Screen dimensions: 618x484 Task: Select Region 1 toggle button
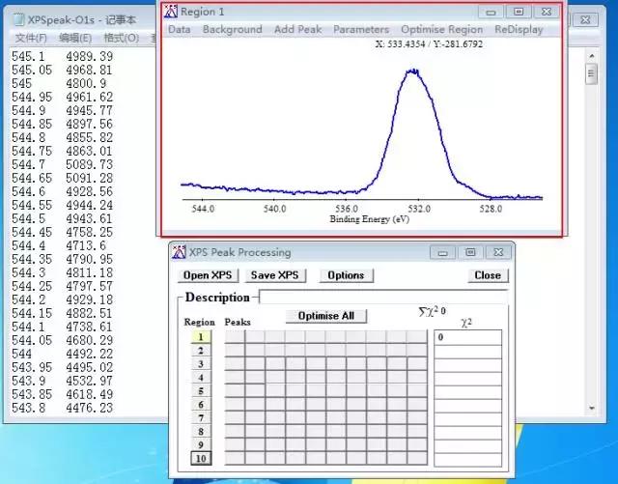tap(201, 337)
